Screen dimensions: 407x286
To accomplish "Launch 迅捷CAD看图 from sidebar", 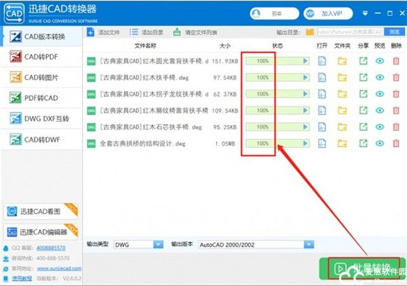I will [41, 211].
